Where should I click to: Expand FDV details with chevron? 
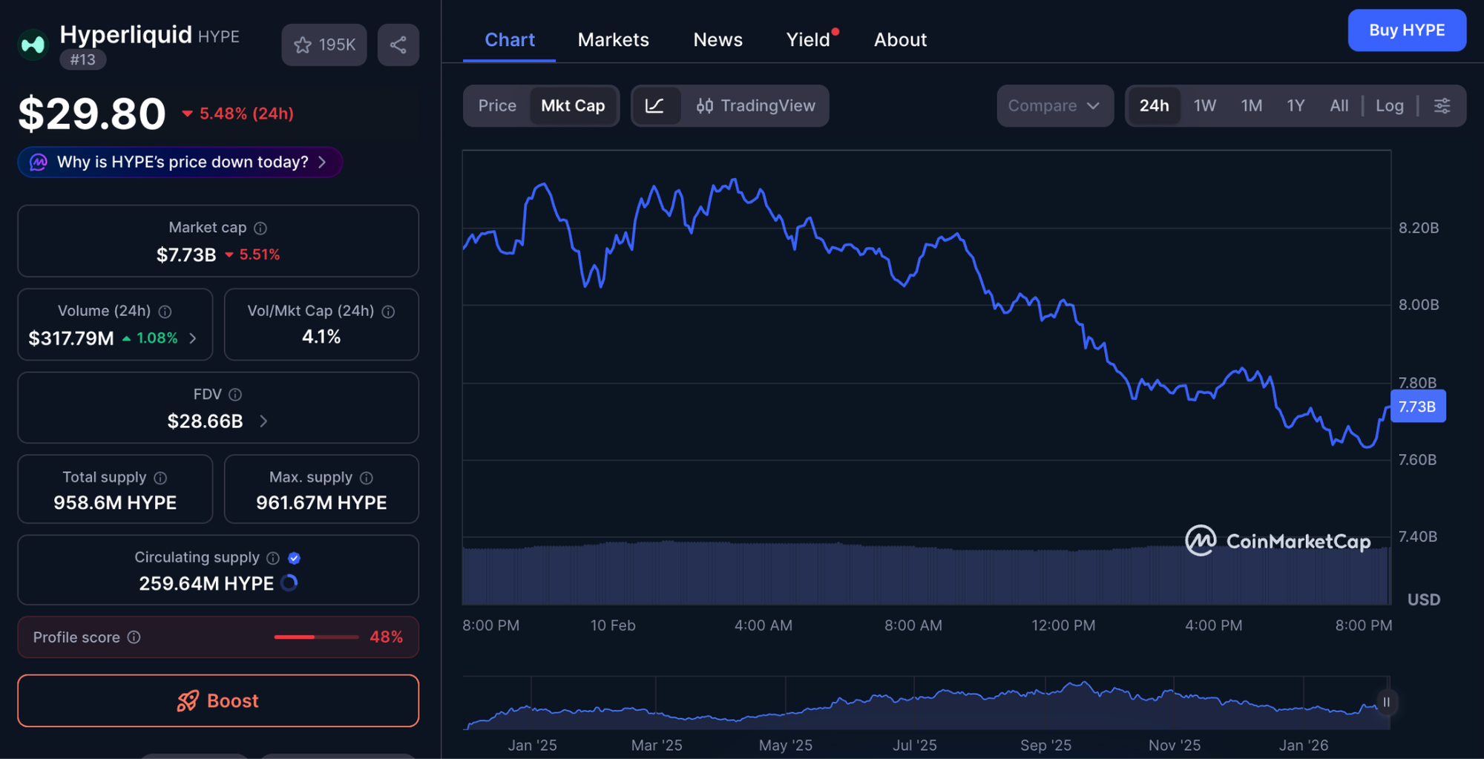pos(263,421)
